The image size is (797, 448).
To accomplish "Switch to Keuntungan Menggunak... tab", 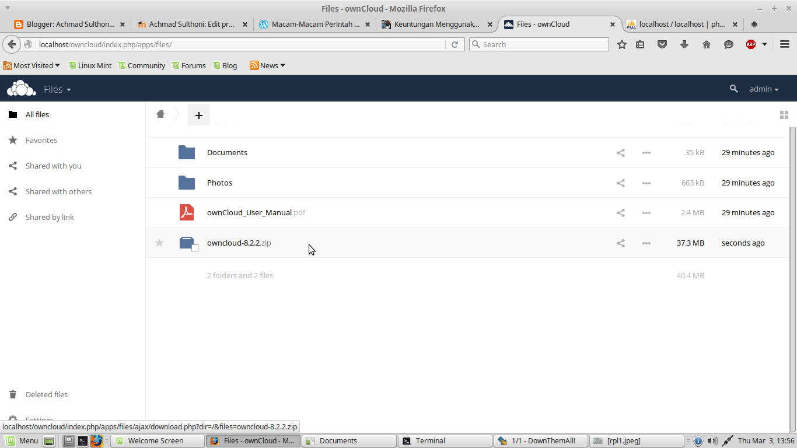I will click(x=438, y=24).
